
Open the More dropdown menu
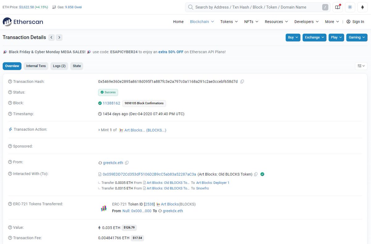(332, 22)
